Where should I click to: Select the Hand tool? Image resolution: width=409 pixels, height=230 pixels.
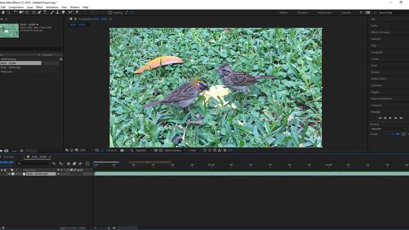pyautogui.click(x=3, y=12)
